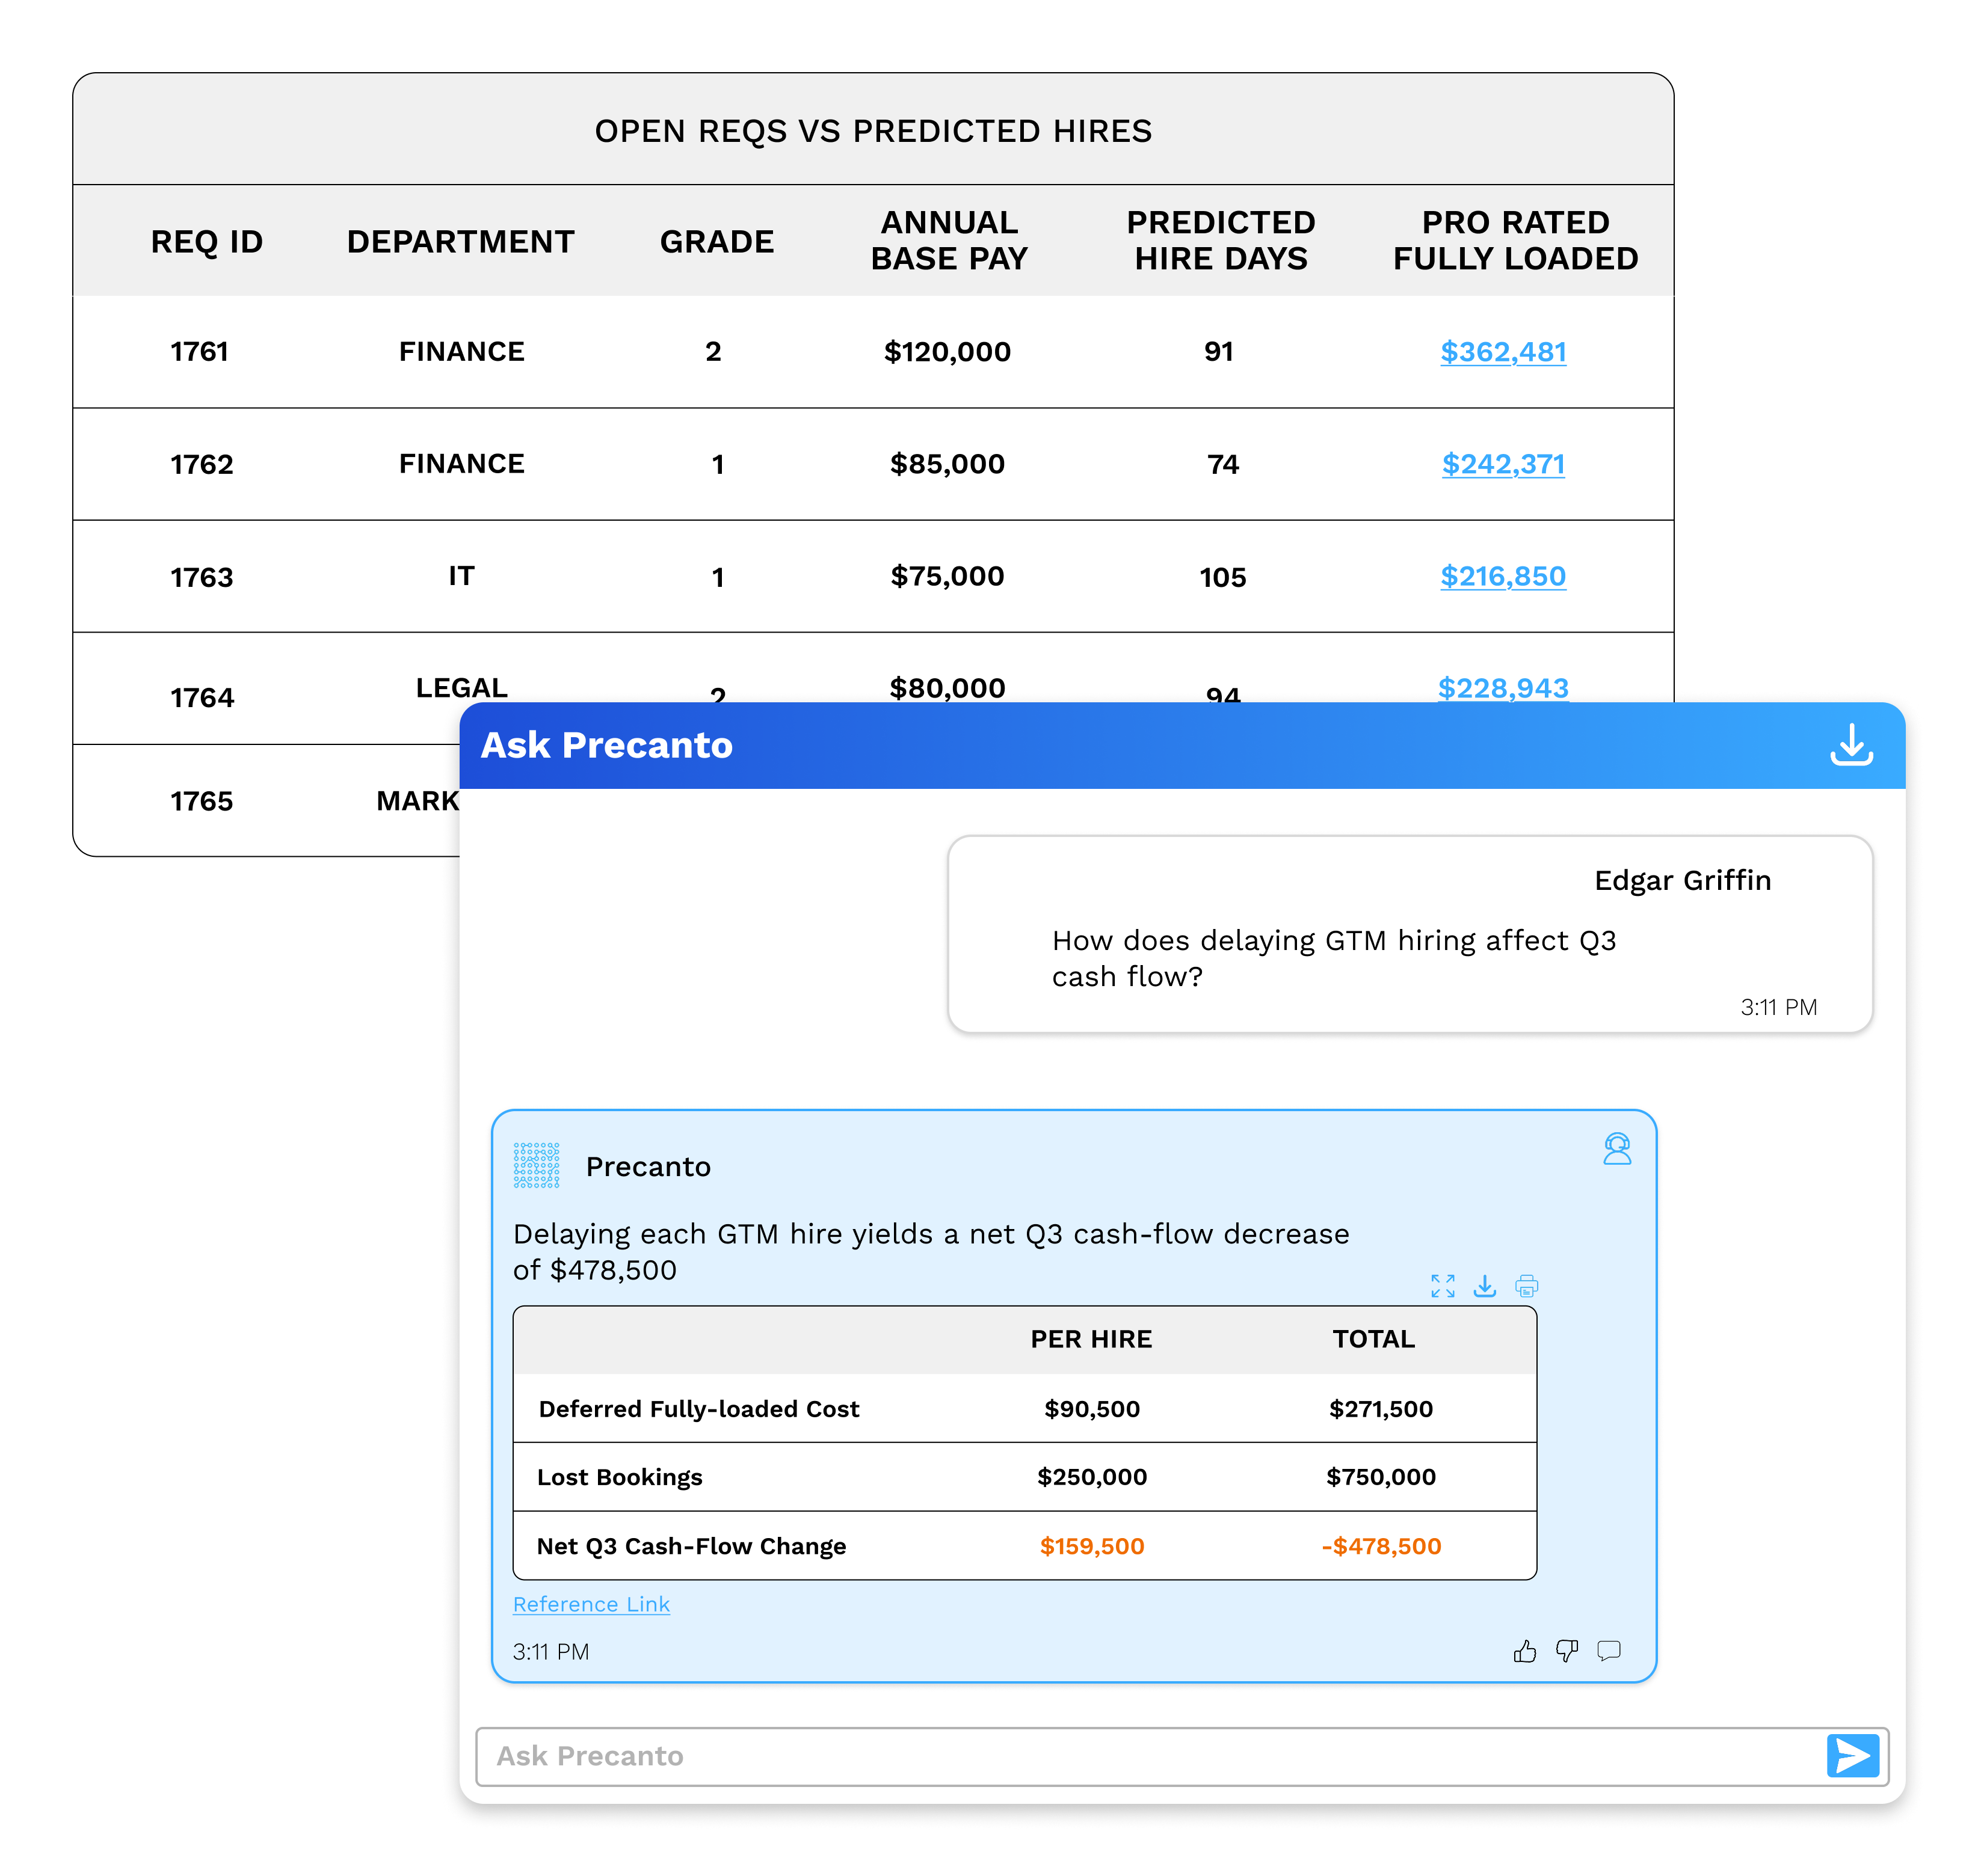The width and height of the screenshot is (1978, 1876).
Task: Open the Reference Link
Action: pos(591,1604)
